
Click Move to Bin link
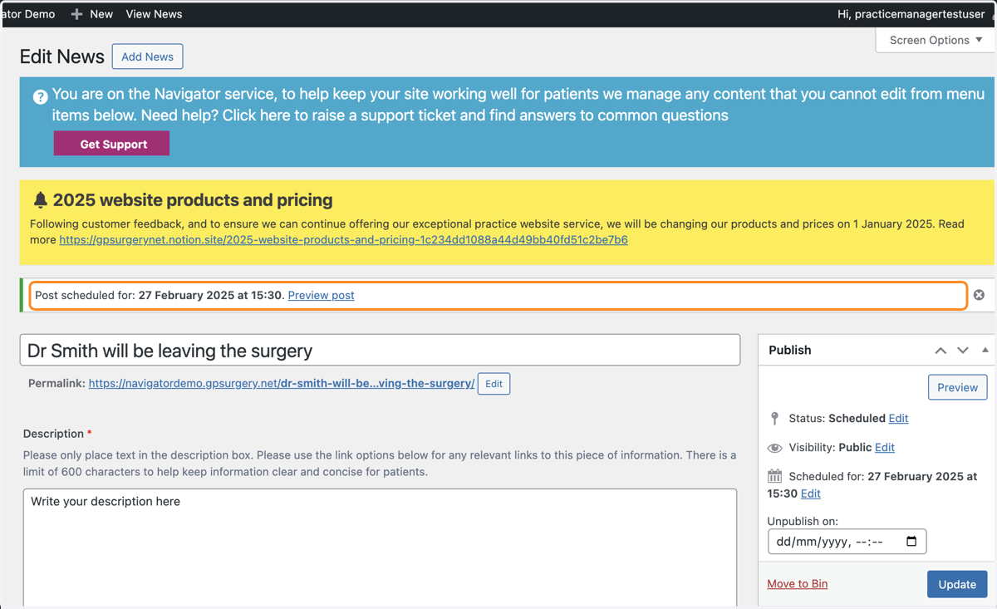coord(797,583)
